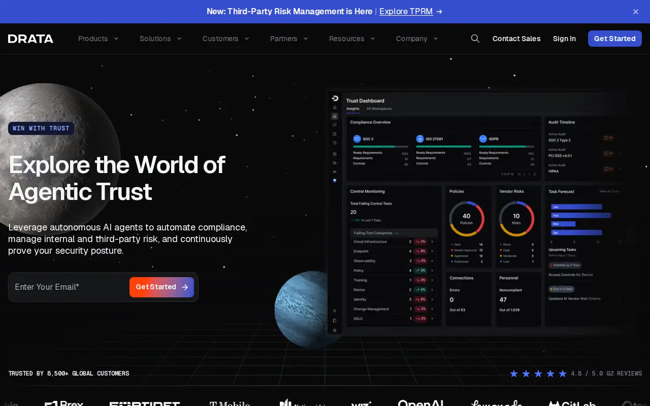Click the Trust Dashboard title in the preview
The width and height of the screenshot is (650, 406).
coord(365,100)
